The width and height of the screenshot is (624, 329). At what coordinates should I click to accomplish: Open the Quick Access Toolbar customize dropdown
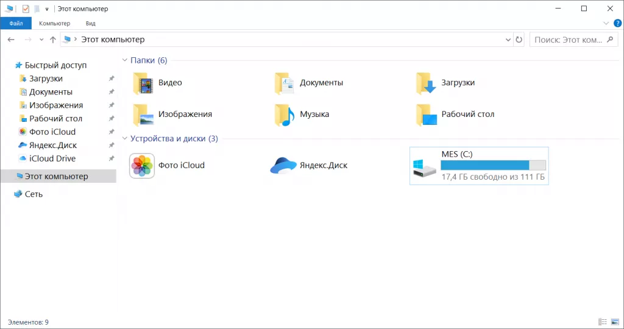47,9
